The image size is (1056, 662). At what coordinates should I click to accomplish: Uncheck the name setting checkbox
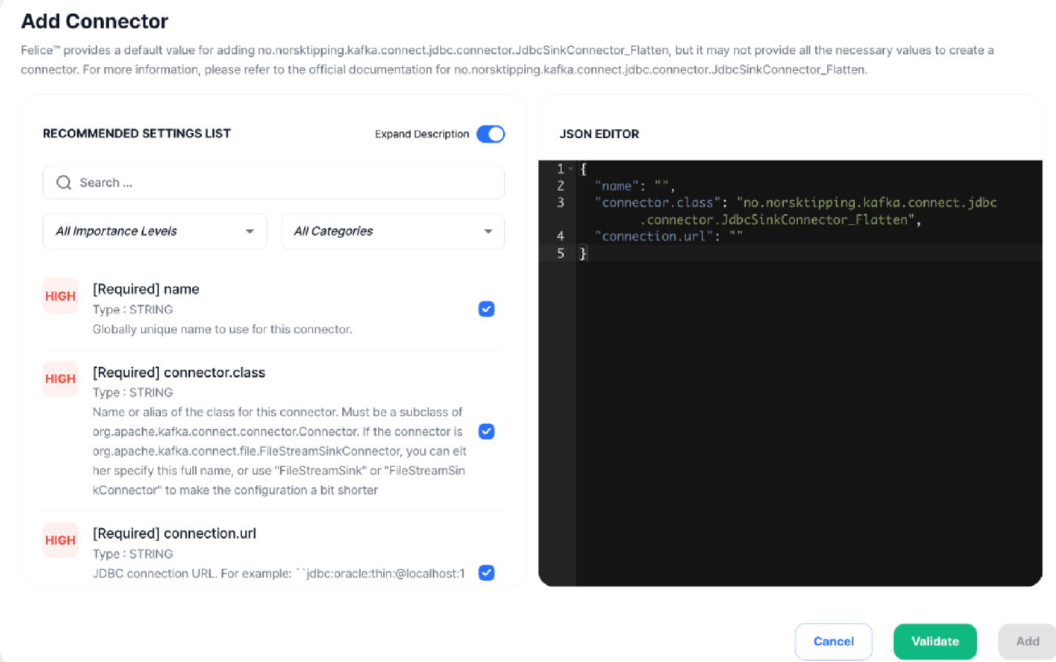[486, 309]
